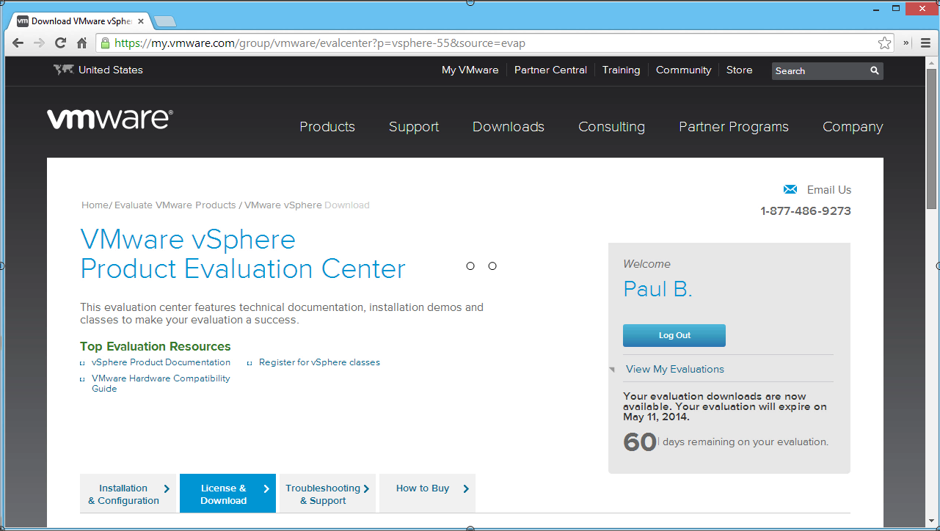
Task: Click the browser Back arrow
Action: [x=18, y=43]
